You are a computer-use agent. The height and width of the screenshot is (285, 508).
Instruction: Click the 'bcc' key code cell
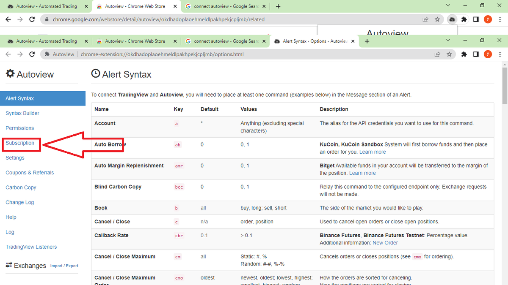179,187
